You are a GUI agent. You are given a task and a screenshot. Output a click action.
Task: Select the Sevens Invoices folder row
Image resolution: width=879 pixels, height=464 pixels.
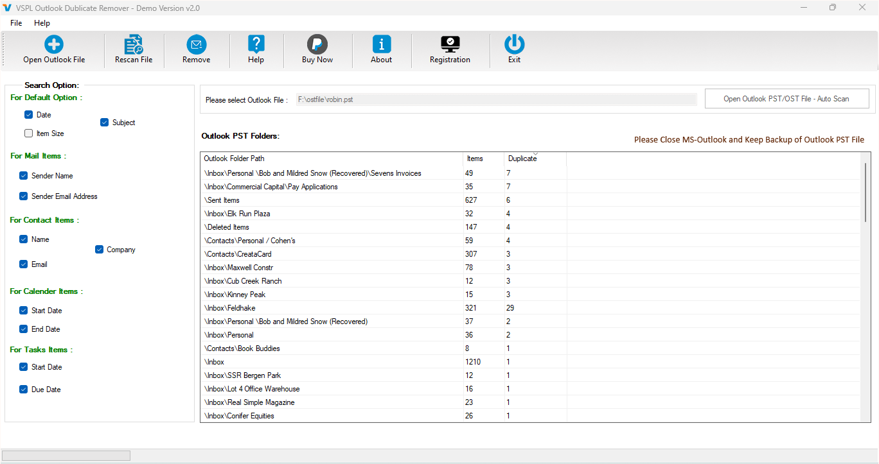531,173
